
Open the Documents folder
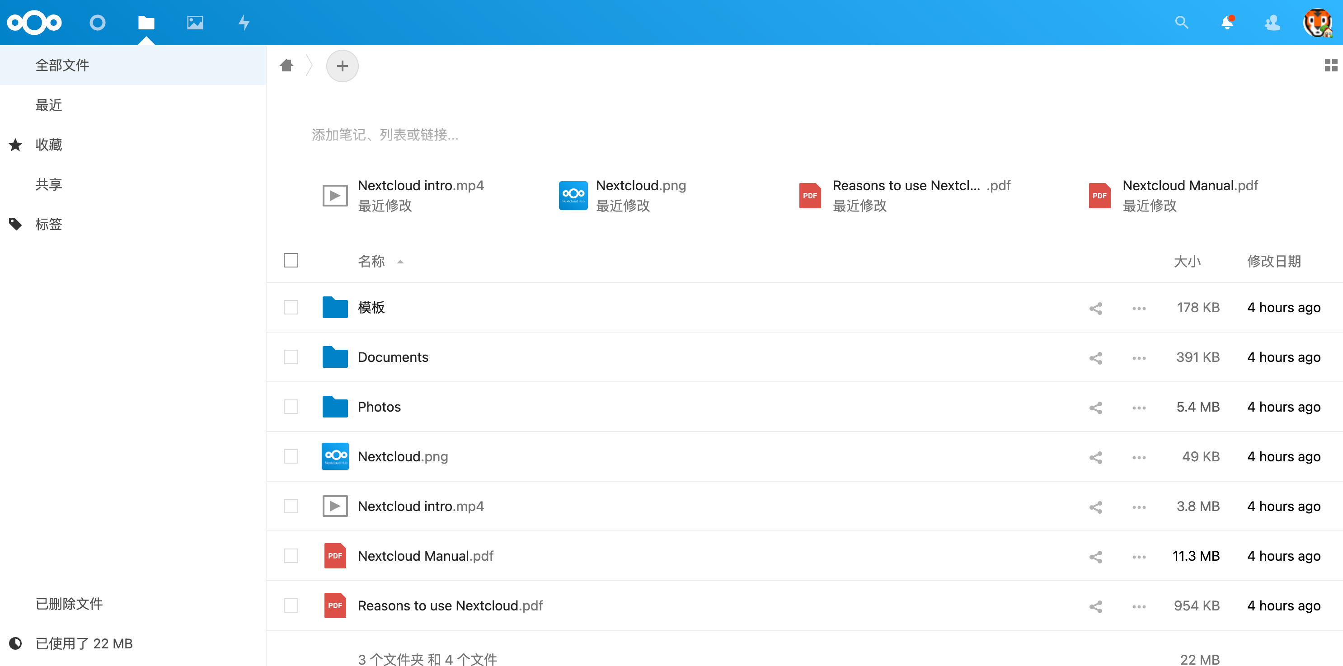[x=393, y=357]
